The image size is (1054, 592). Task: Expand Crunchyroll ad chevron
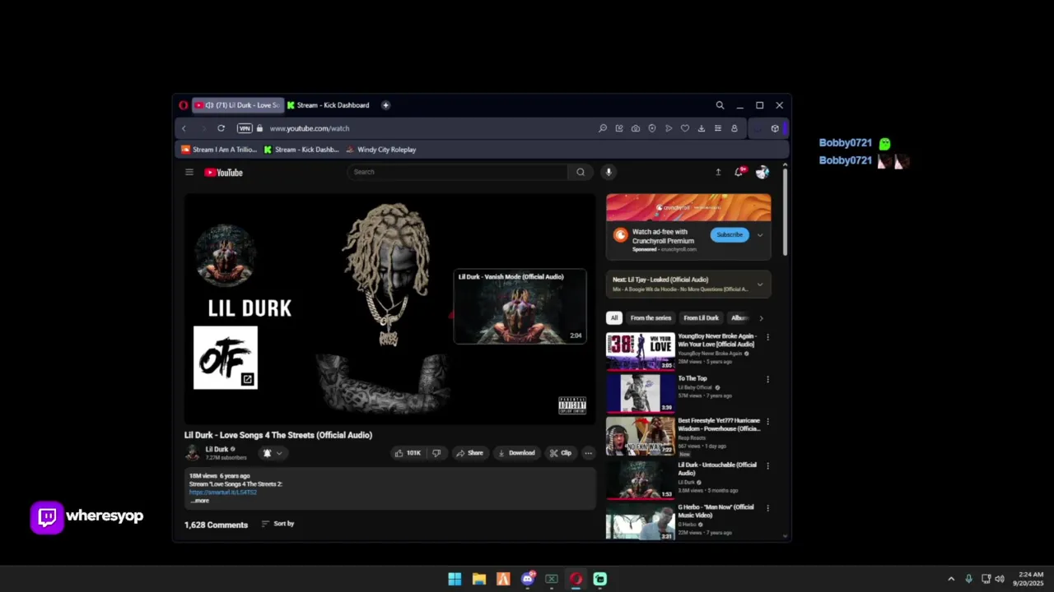760,235
